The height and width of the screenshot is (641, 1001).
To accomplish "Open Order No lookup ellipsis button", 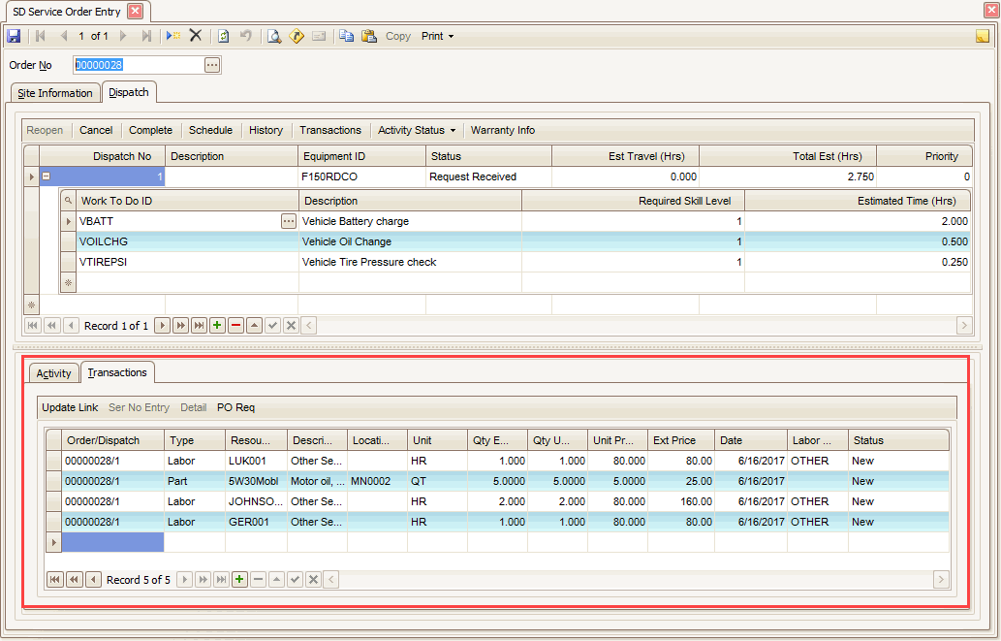I will click(212, 65).
